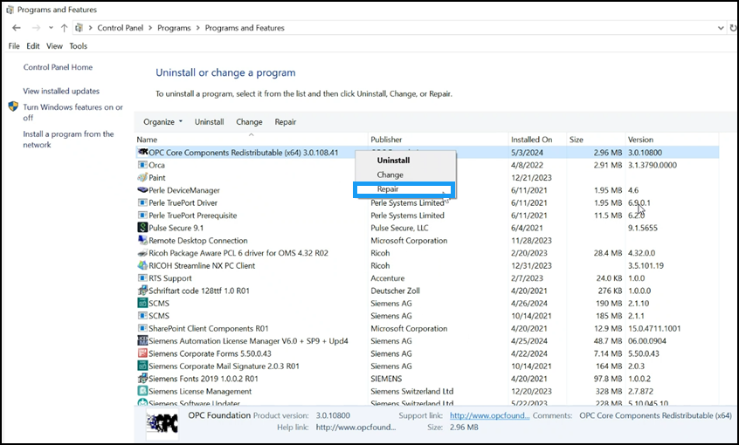Open the Organize dropdown menu
The height and width of the screenshot is (445, 739).
(162, 122)
